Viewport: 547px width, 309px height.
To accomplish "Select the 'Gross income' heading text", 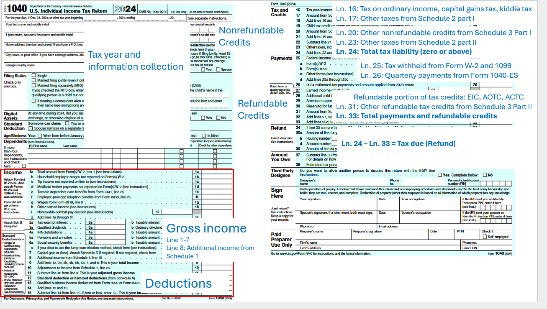I will (x=206, y=228).
